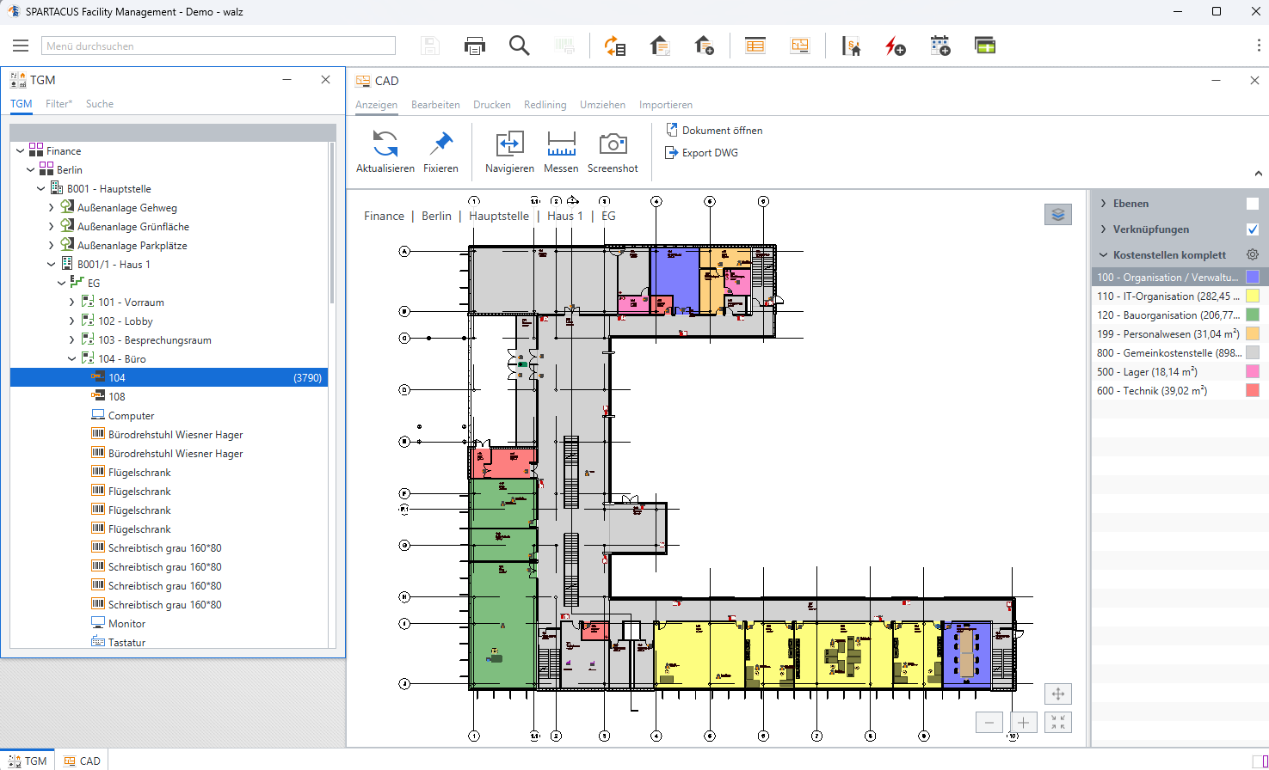The width and height of the screenshot is (1269, 770).
Task: Click the yellow IT-Organisation color swatch
Action: [1253, 296]
